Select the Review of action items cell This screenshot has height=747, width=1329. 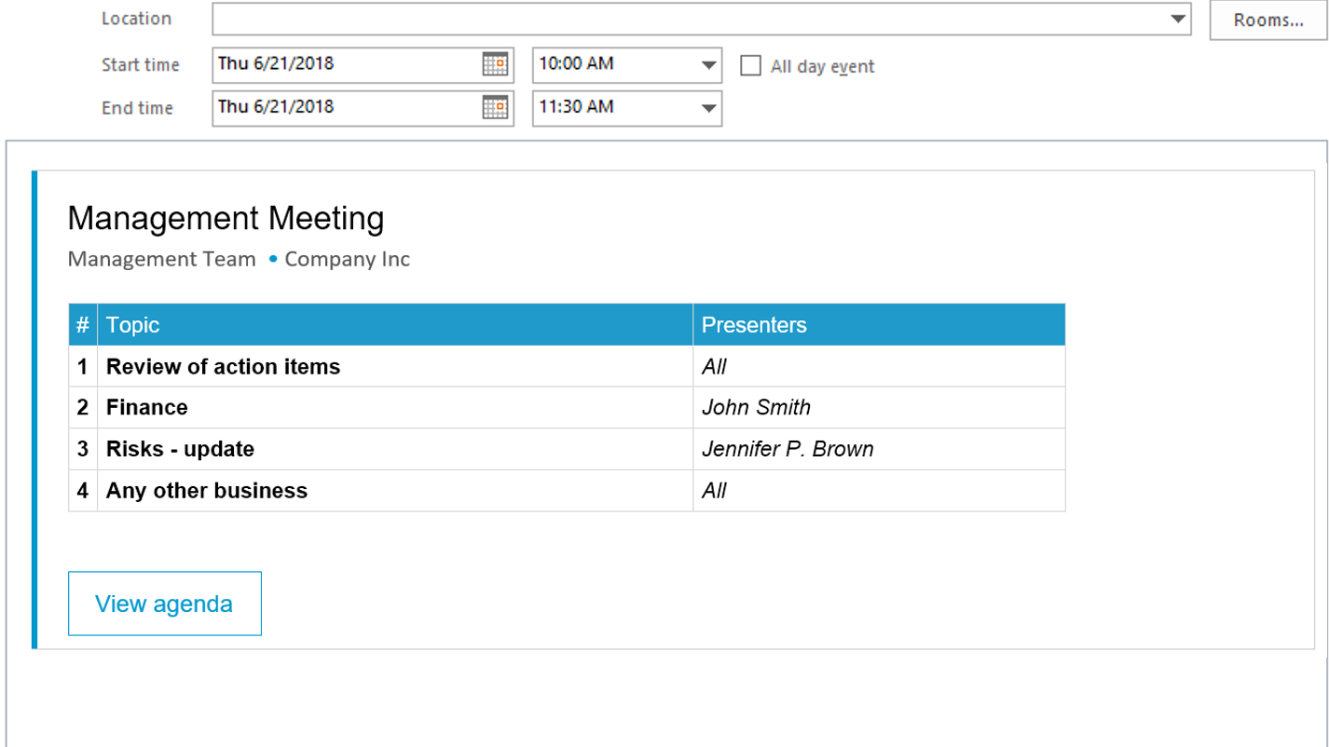point(395,366)
